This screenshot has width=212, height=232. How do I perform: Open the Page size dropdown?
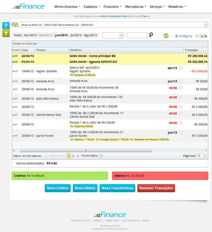(205, 156)
